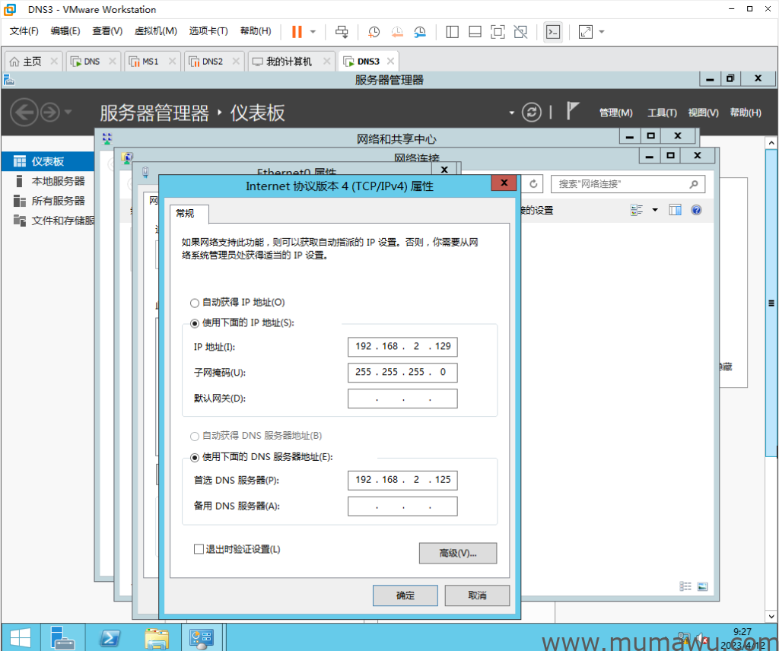Enable the 退出时验证设置 checkbox
Screen dimensions: 779x651
click(x=199, y=549)
